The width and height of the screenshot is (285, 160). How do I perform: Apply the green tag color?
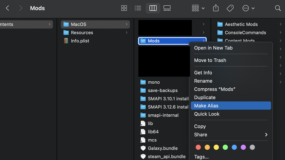pos(225,147)
